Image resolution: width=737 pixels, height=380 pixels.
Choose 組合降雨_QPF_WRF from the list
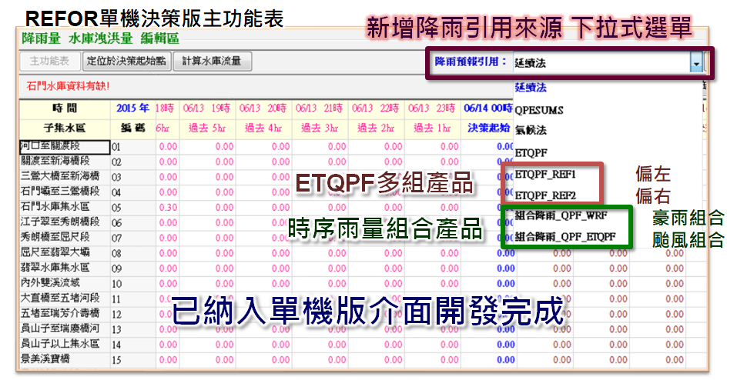tap(561, 215)
